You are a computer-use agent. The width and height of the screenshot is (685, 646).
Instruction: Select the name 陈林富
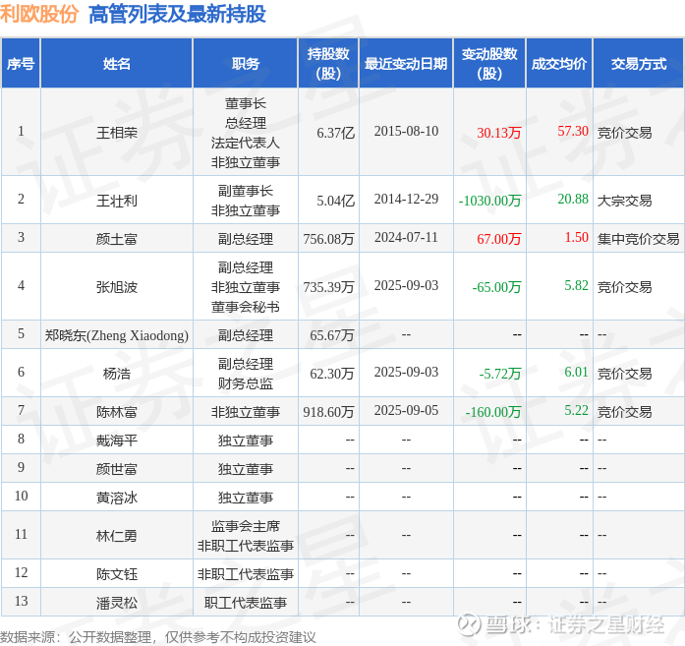coord(117,412)
